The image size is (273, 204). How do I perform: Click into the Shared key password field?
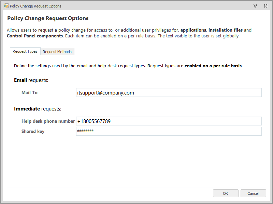[169, 131]
